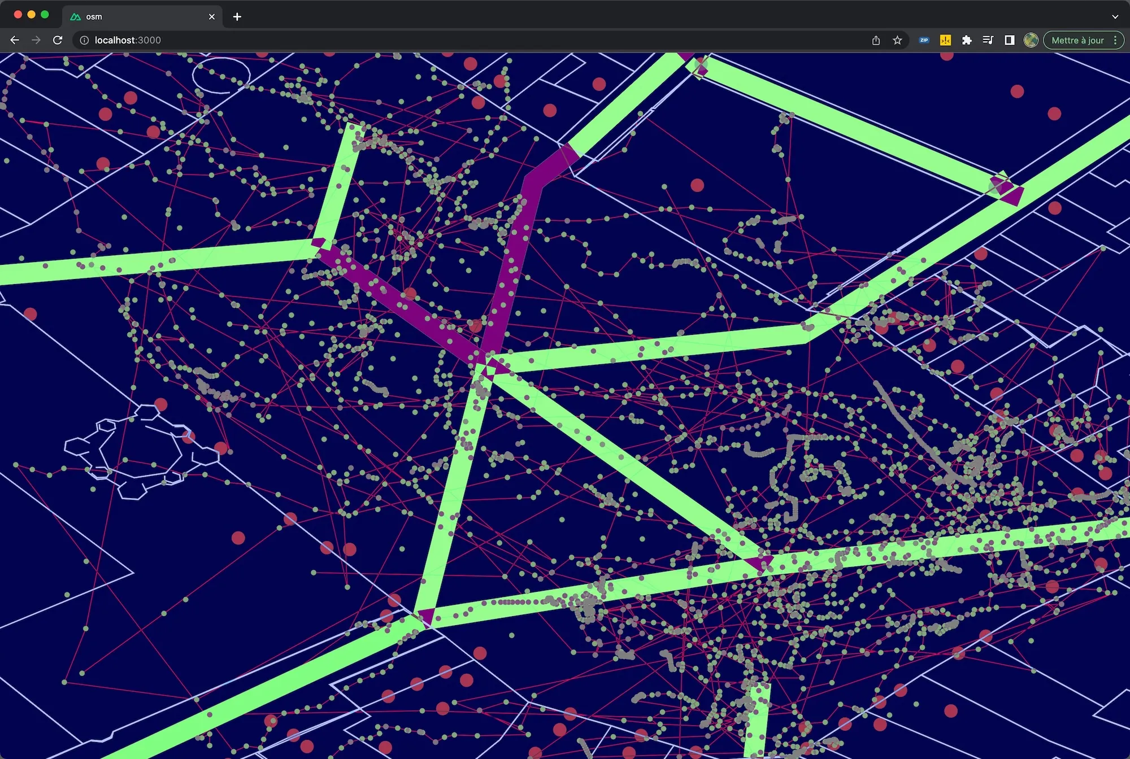This screenshot has width=1130, height=759.
Task: Open the user profile avatar
Action: click(1031, 40)
